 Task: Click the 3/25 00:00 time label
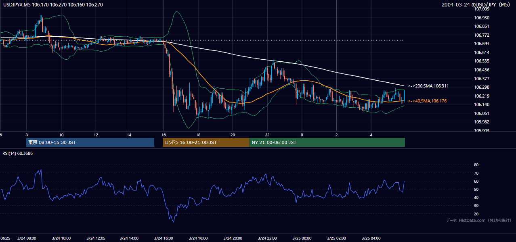(303, 238)
